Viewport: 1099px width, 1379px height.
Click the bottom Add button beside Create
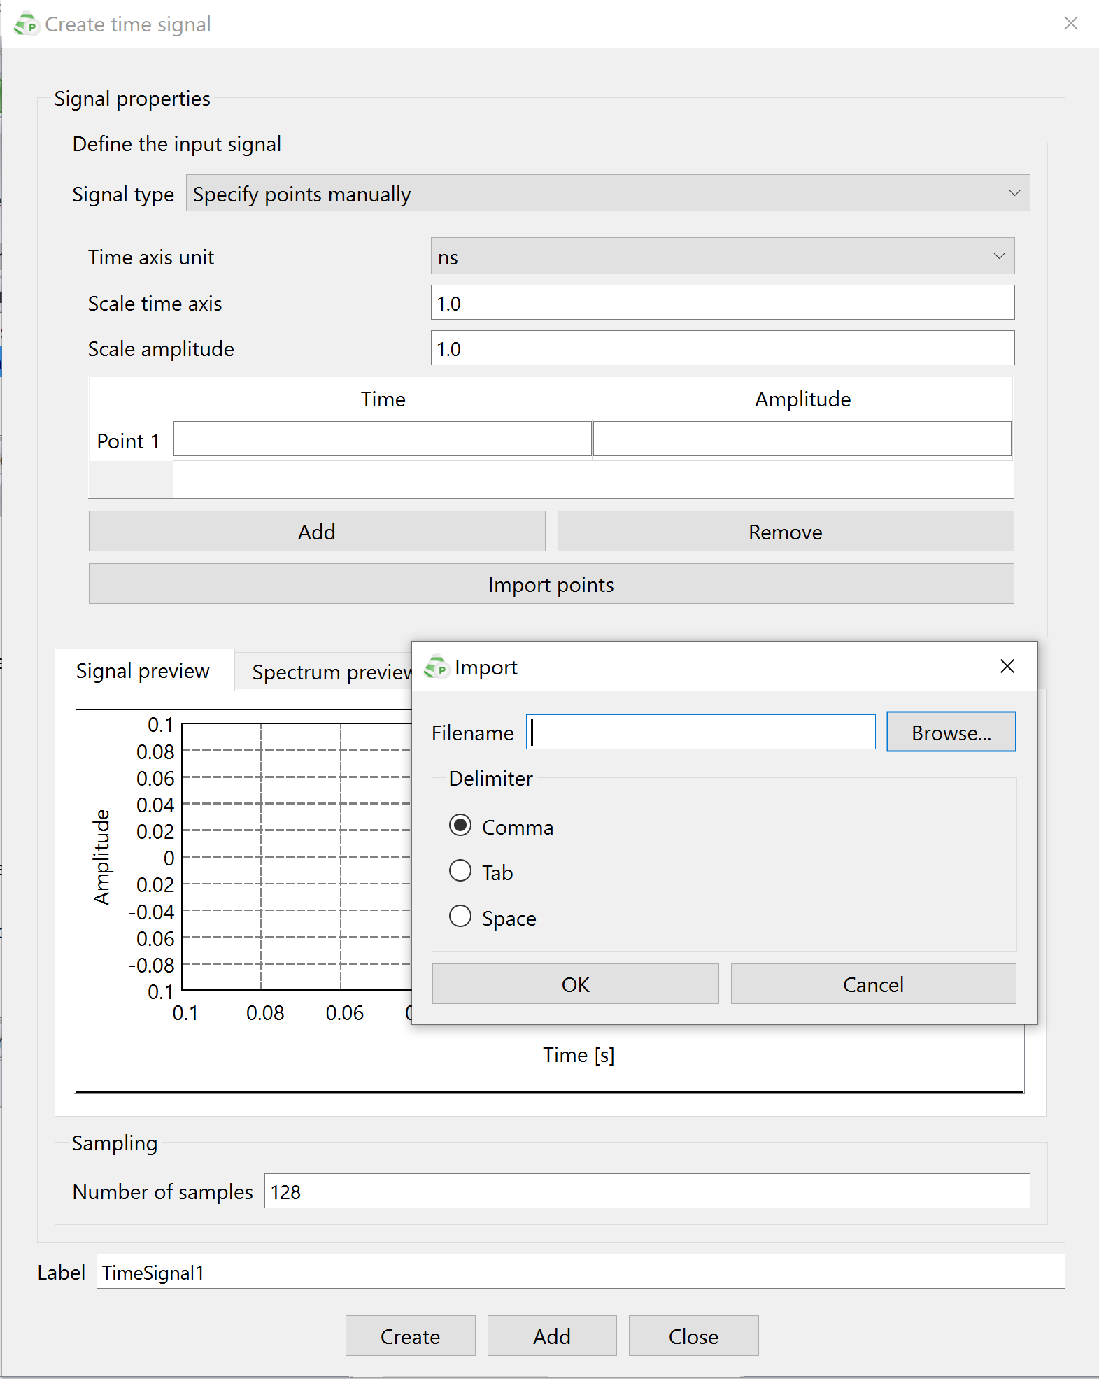point(552,1336)
